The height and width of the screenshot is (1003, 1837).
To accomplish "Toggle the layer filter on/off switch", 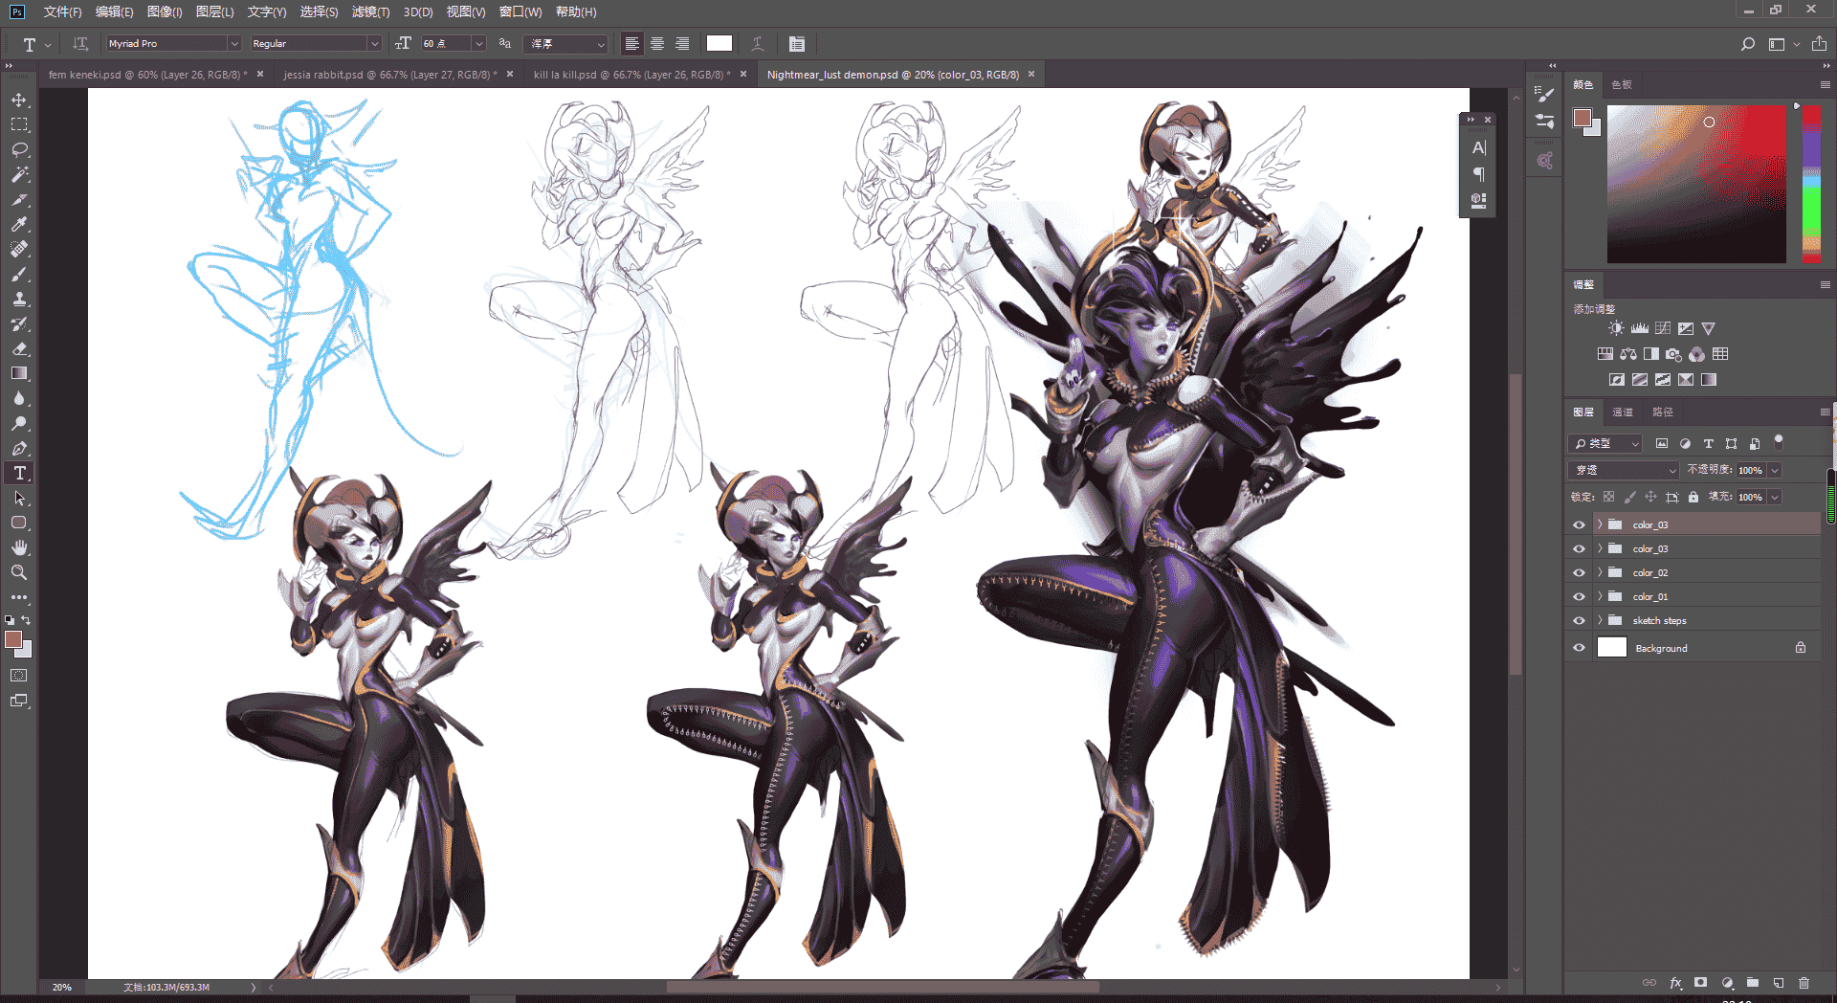I will [1779, 442].
